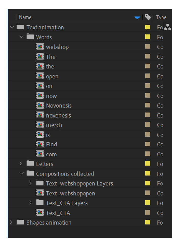Select the Find composition item
181x245 pixels.
coord(86,144)
